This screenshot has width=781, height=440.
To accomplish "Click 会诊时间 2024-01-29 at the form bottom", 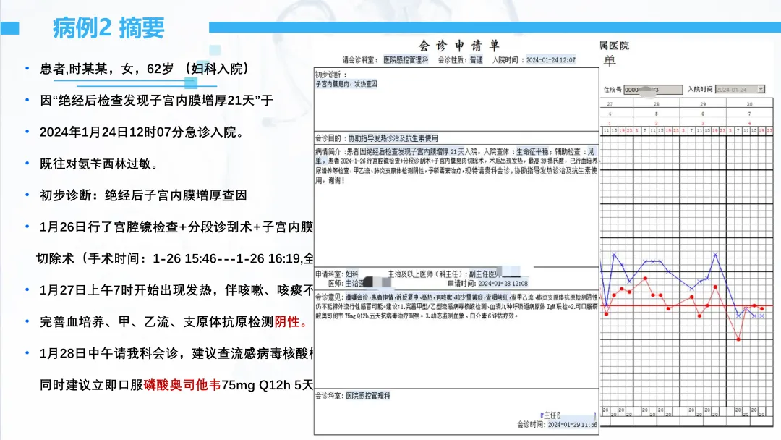I will 557,425.
